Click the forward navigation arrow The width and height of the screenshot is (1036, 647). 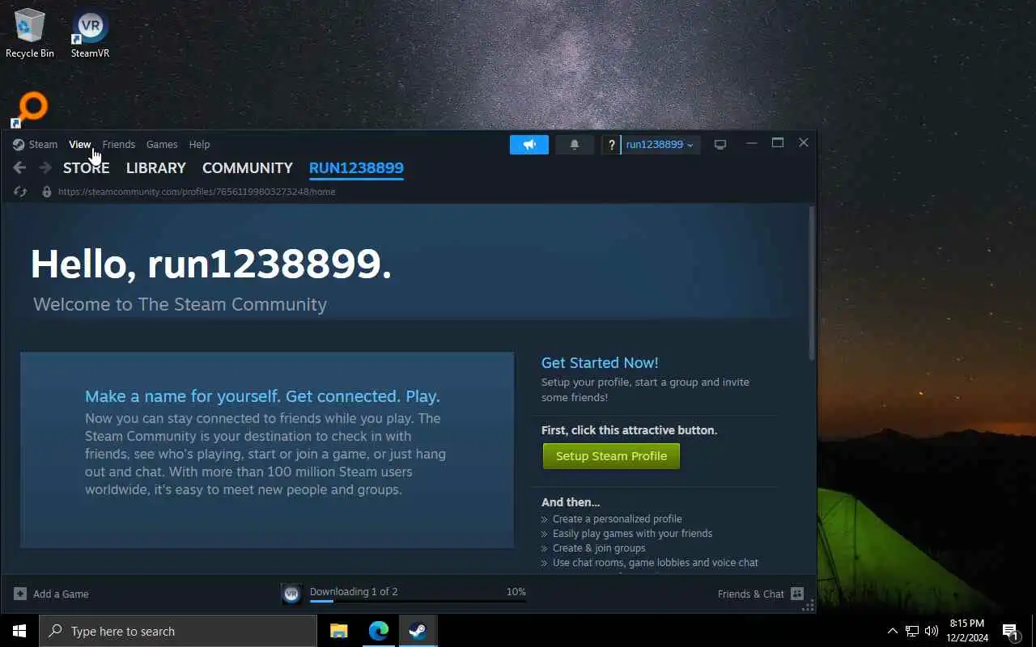pos(45,168)
